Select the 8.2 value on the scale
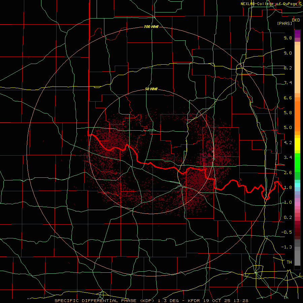The image size is (303, 303). tap(288, 68)
